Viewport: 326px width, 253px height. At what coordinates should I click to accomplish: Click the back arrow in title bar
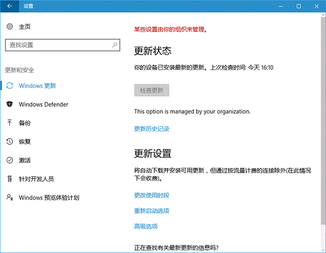click(10, 6)
